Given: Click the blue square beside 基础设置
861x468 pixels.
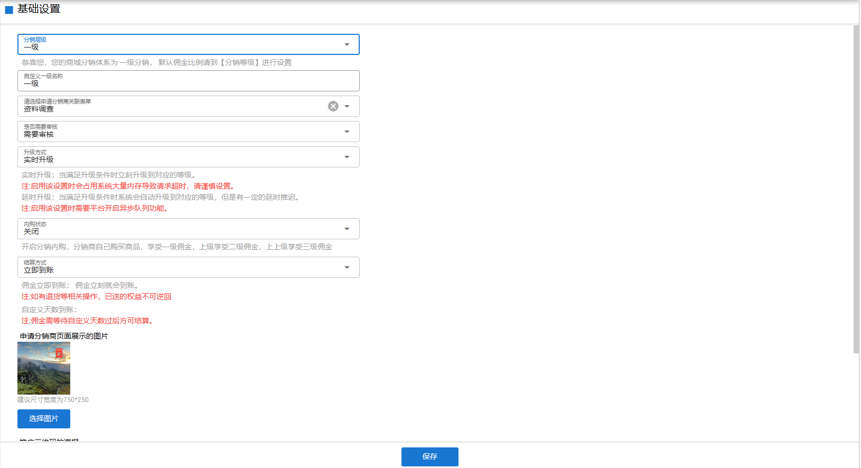Looking at the screenshot, I should click(9, 10).
